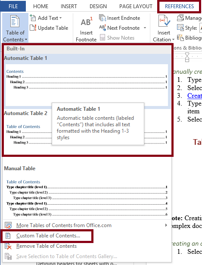Image resolution: width=202 pixels, height=265 pixels.
Task: Click the Save Selection to Gallery icon
Action: tap(8, 256)
